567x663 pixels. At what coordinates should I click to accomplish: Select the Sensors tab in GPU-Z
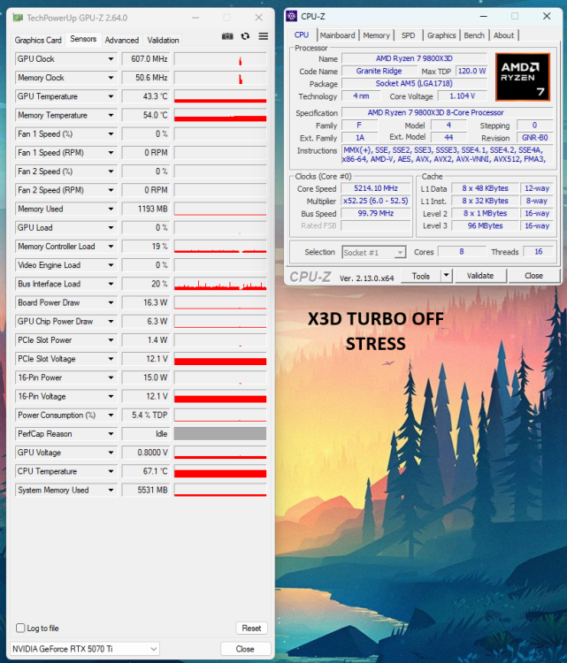click(x=83, y=39)
